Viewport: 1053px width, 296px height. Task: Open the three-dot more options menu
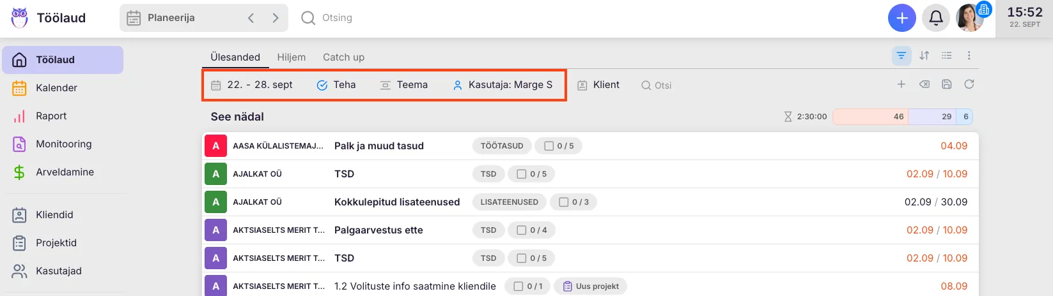click(x=969, y=56)
